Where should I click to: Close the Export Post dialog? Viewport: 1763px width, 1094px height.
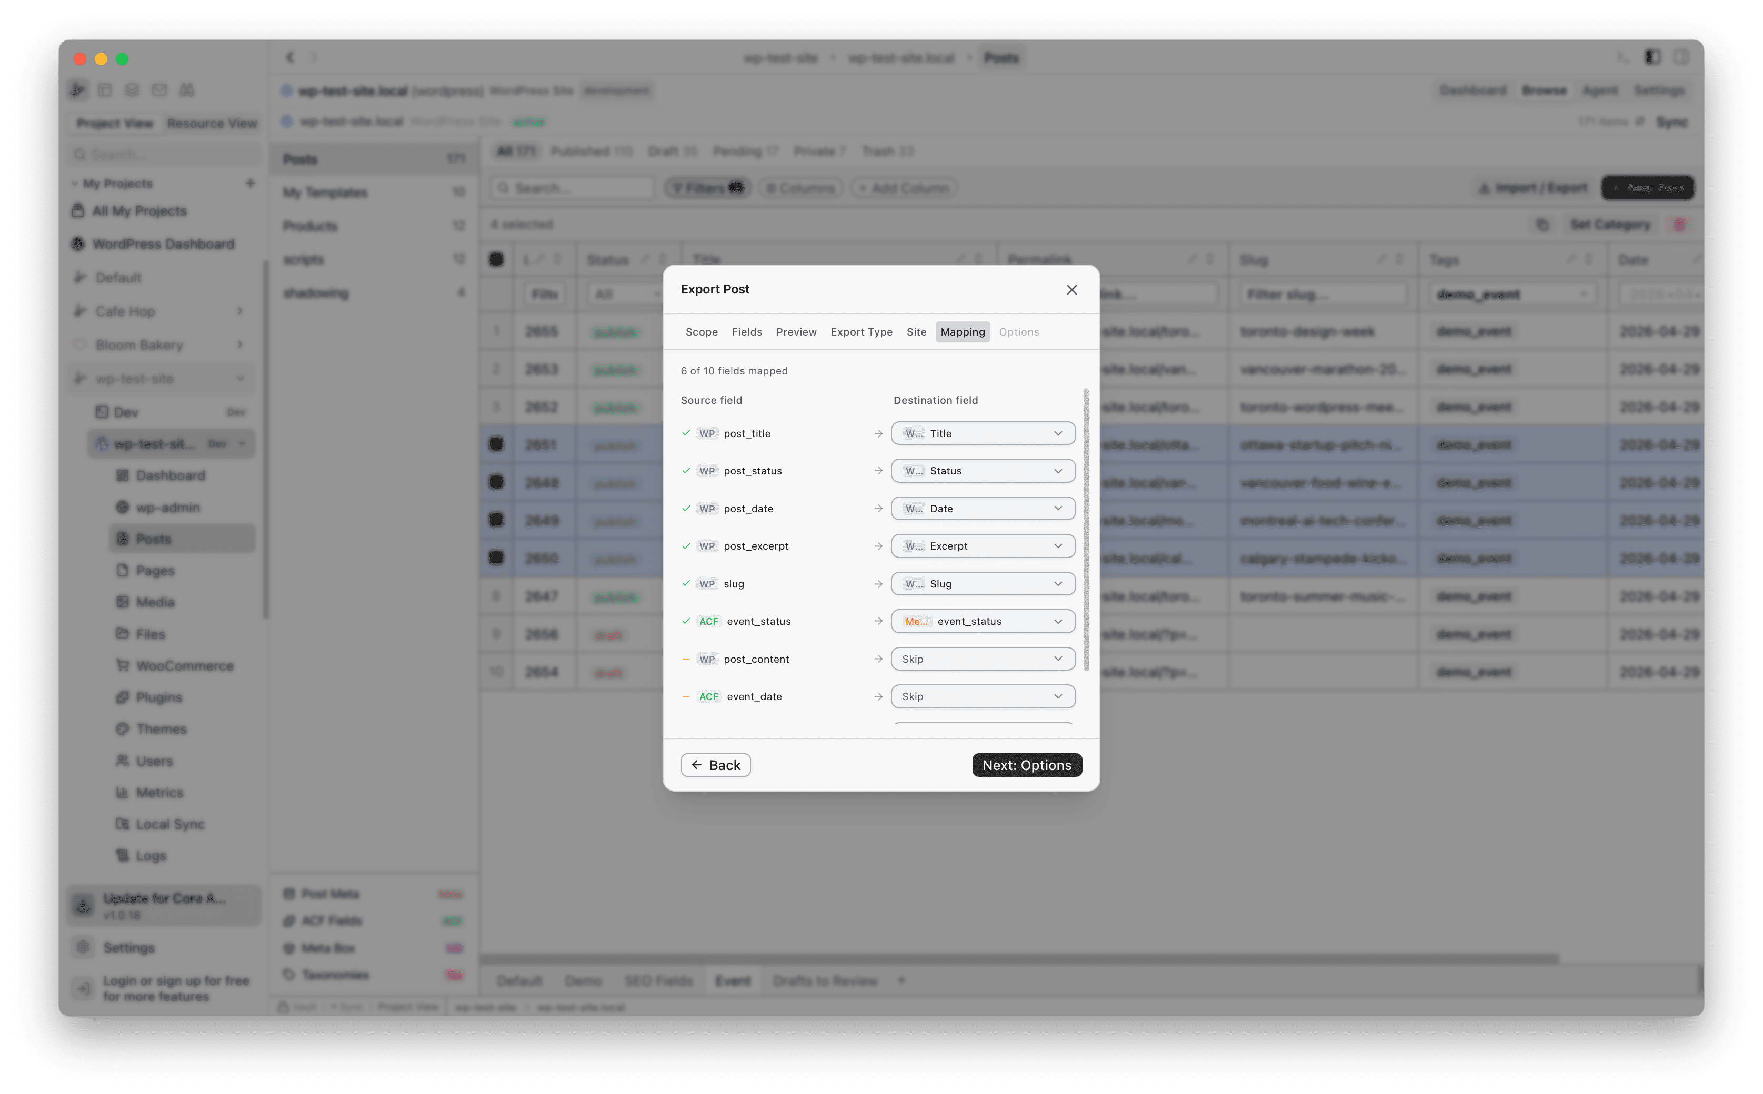[x=1071, y=289]
